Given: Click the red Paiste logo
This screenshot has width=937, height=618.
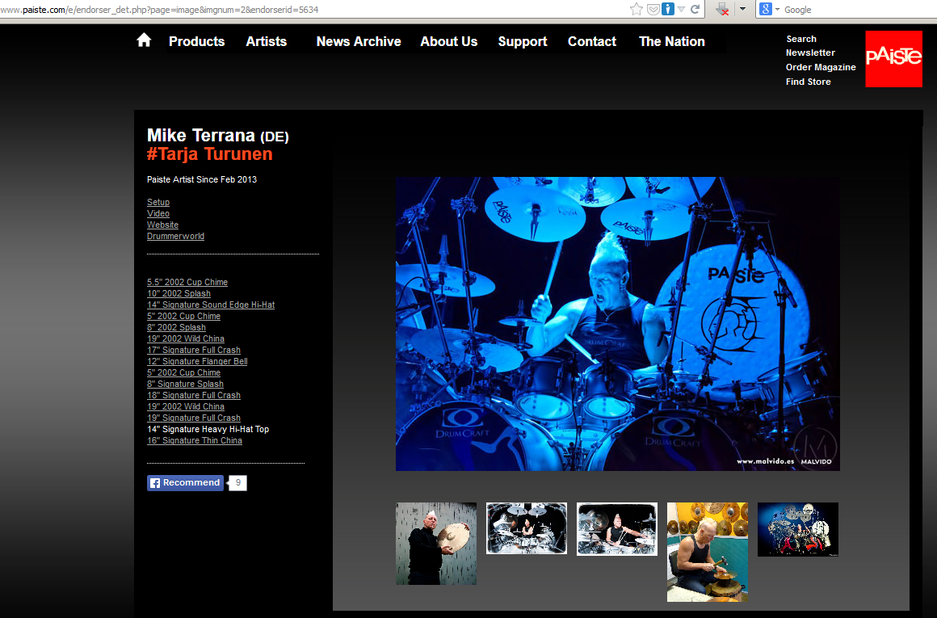Looking at the screenshot, I should [x=894, y=59].
